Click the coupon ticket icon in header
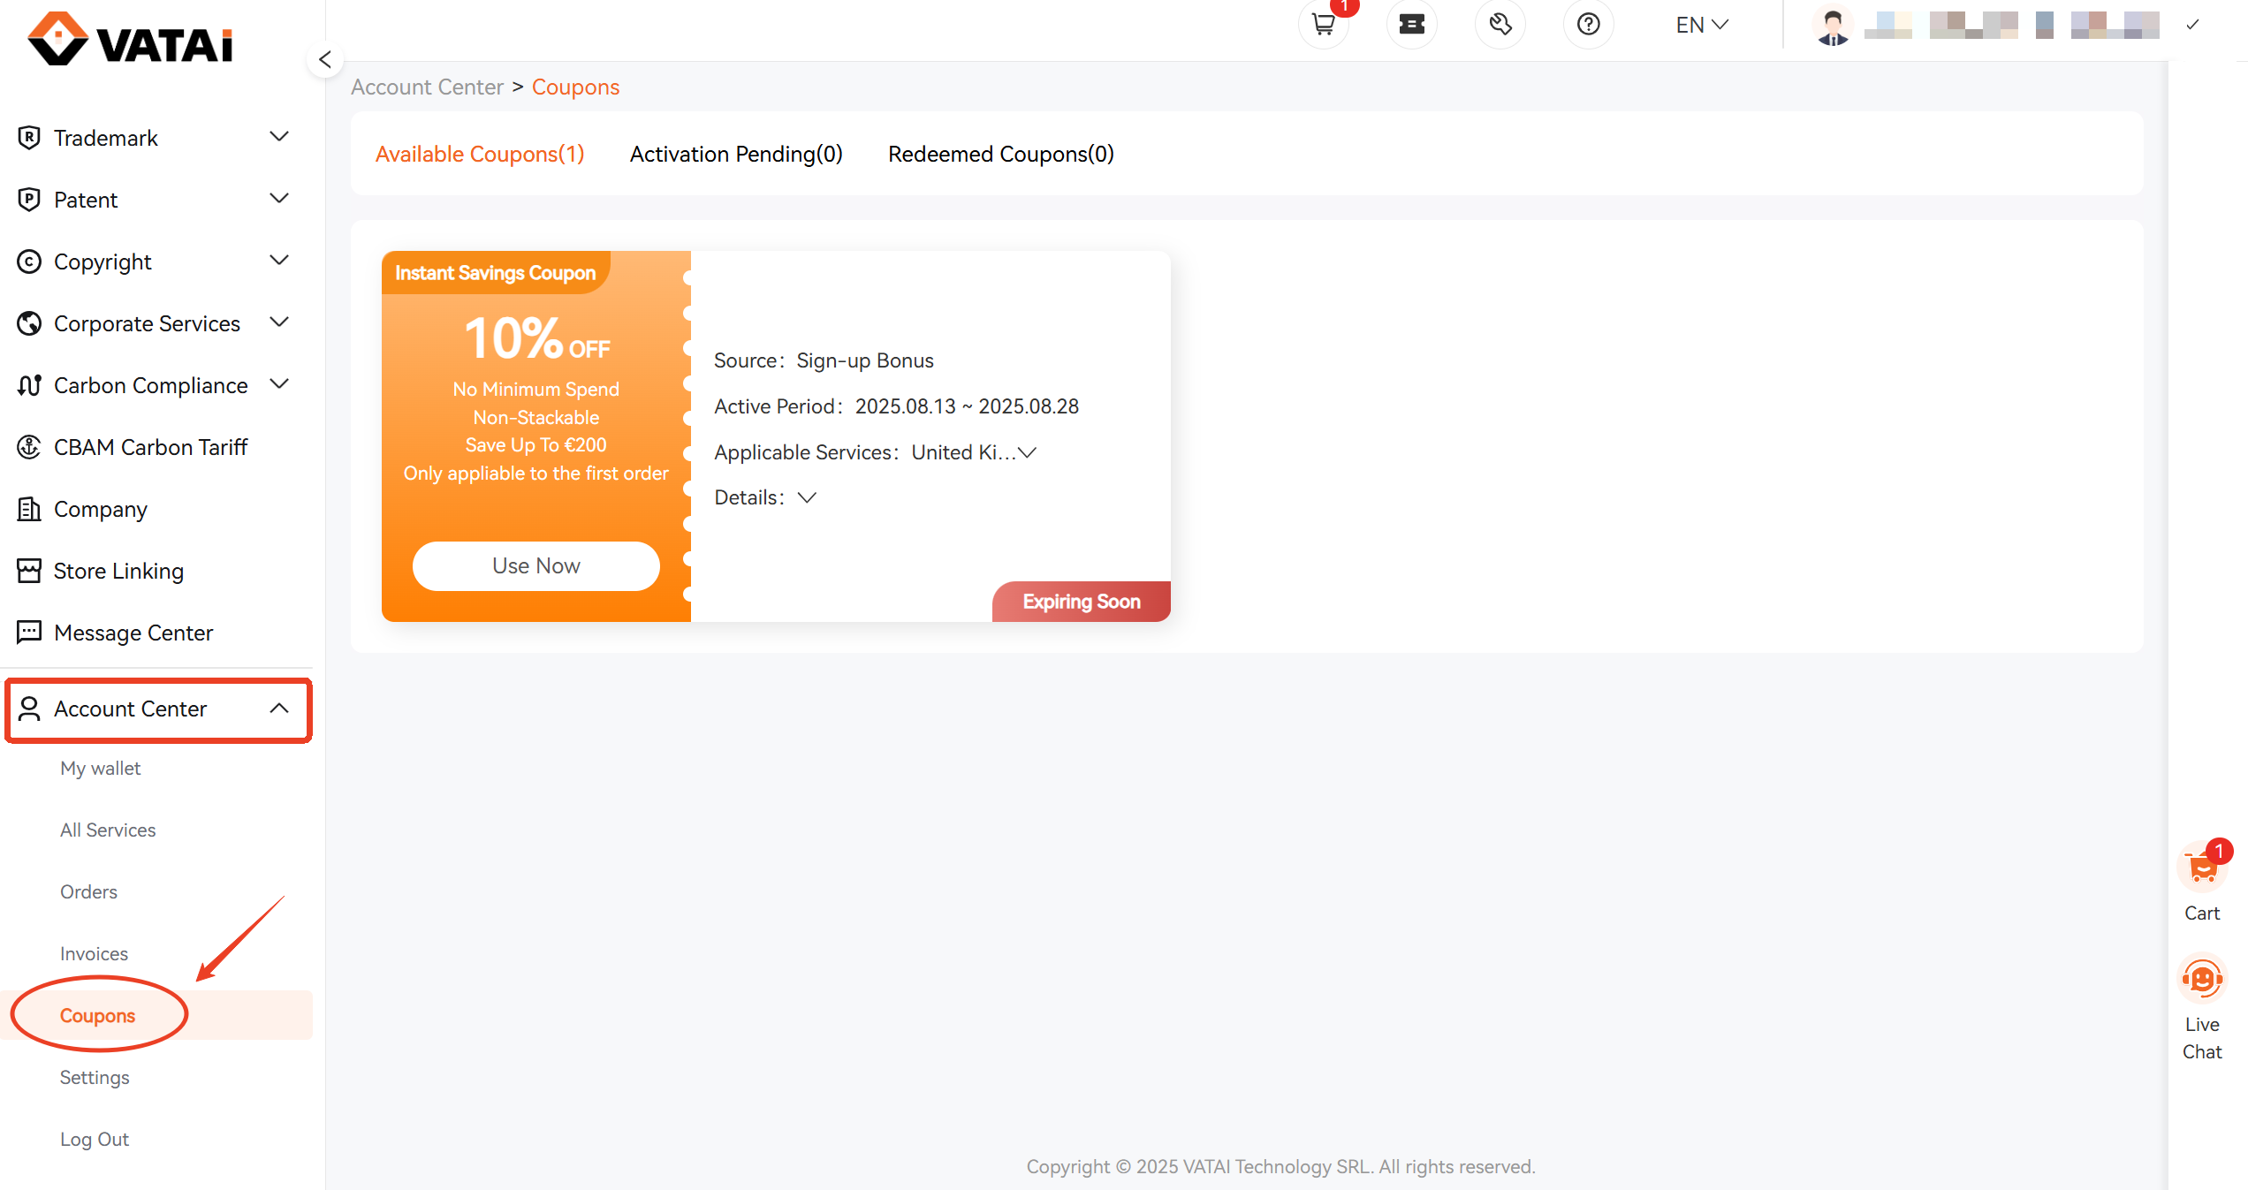Screen dimensions: 2248x1190 pyautogui.click(x=1411, y=25)
